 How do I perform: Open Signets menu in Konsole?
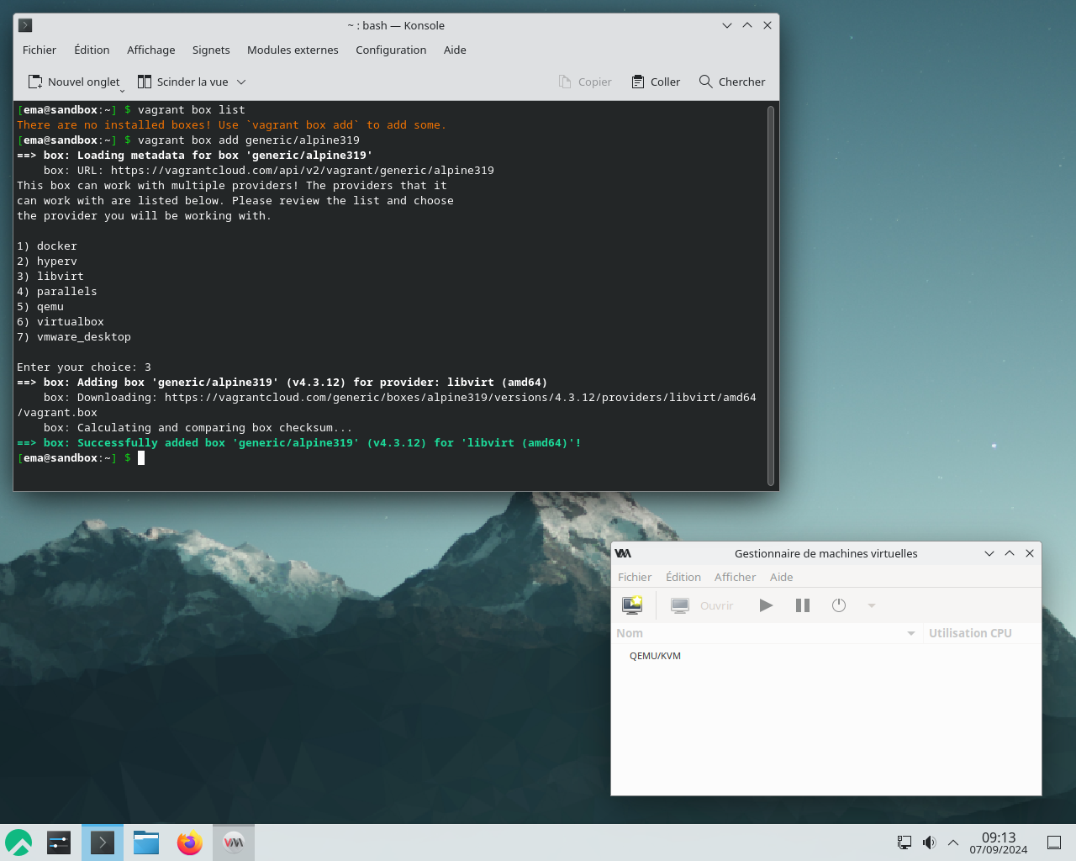(x=211, y=50)
